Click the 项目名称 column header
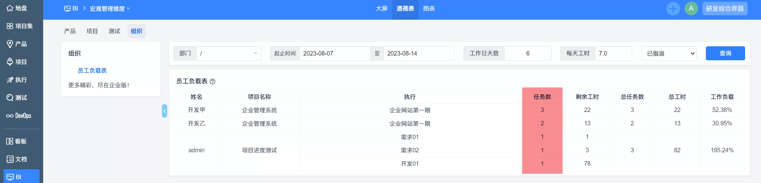 [x=259, y=97]
